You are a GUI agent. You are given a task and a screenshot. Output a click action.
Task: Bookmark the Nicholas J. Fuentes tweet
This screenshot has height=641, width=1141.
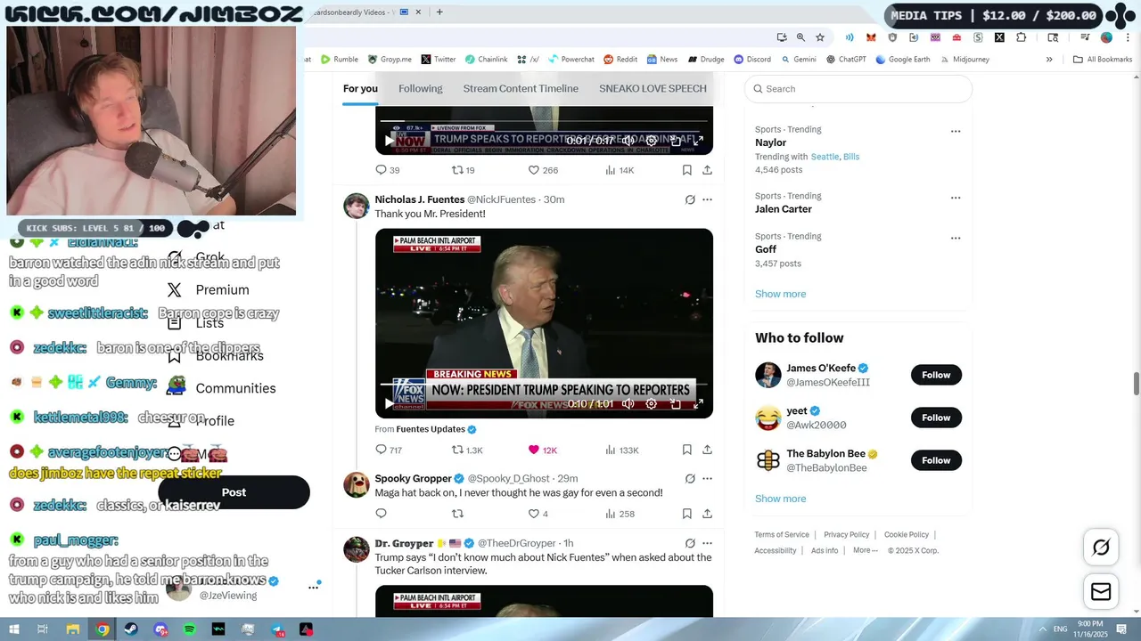click(x=686, y=450)
